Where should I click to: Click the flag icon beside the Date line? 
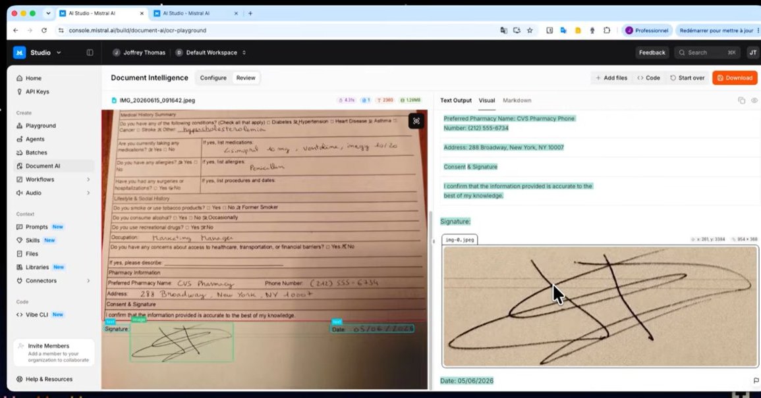pos(756,380)
